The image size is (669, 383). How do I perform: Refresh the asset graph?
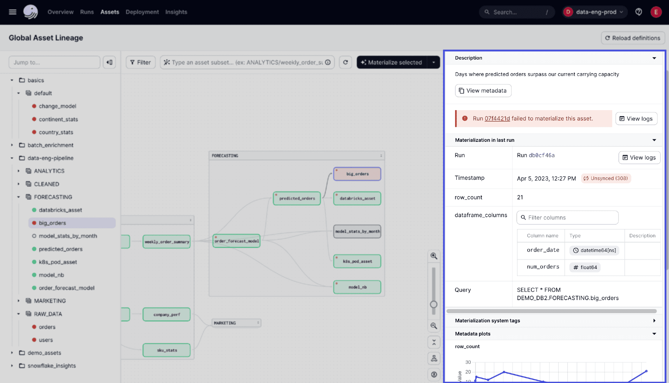(345, 62)
